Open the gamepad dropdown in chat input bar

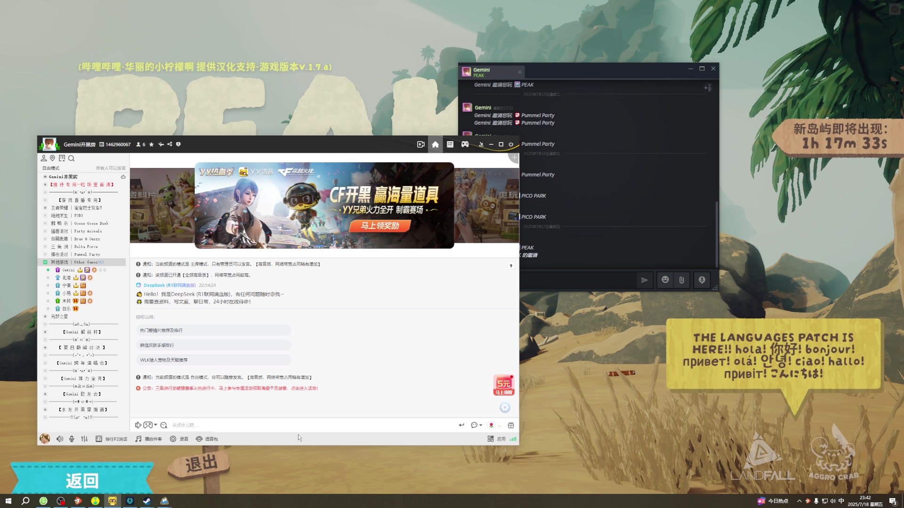click(x=150, y=425)
